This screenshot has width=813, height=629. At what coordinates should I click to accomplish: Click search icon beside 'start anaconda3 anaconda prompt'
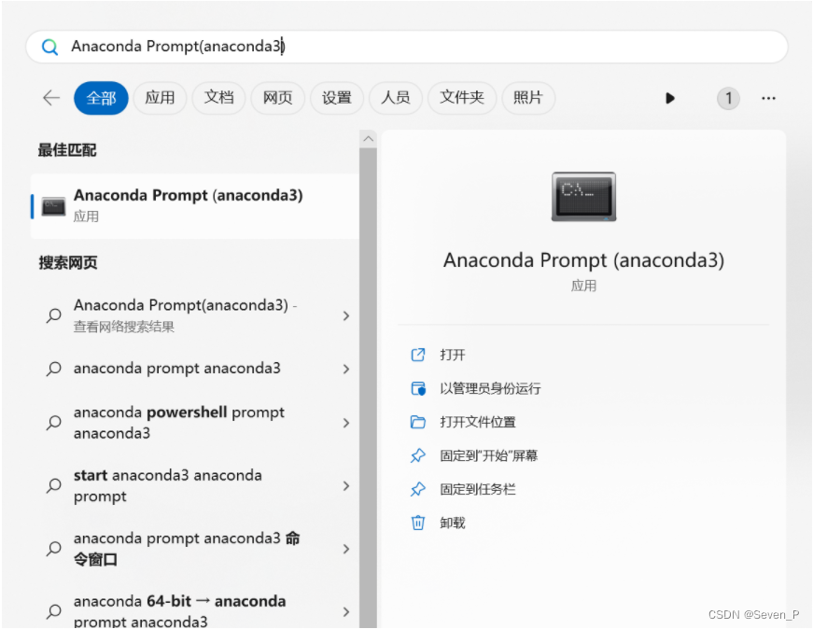[54, 486]
